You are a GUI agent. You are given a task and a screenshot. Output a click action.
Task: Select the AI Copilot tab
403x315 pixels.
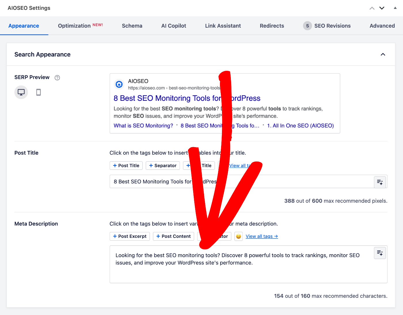click(174, 26)
